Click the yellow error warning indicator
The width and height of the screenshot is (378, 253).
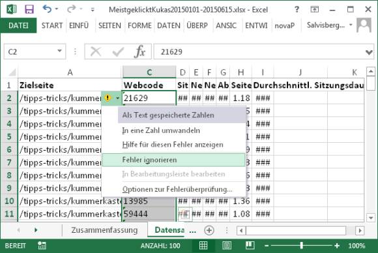pyautogui.click(x=108, y=98)
